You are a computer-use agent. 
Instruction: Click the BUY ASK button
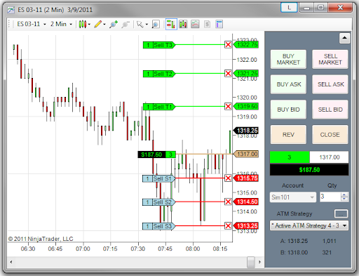(288, 84)
